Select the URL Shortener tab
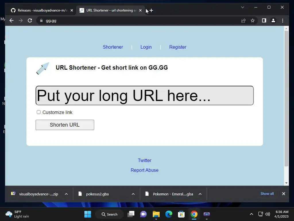This screenshot has height=221, width=294. [110, 11]
